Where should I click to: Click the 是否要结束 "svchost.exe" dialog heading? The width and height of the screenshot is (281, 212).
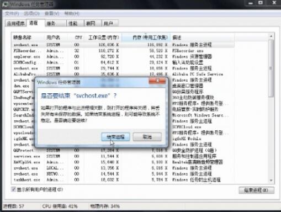pyautogui.click(x=78, y=96)
